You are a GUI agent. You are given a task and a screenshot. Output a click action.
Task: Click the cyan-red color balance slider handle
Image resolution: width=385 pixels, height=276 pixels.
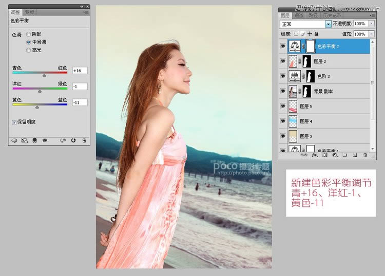44,75
